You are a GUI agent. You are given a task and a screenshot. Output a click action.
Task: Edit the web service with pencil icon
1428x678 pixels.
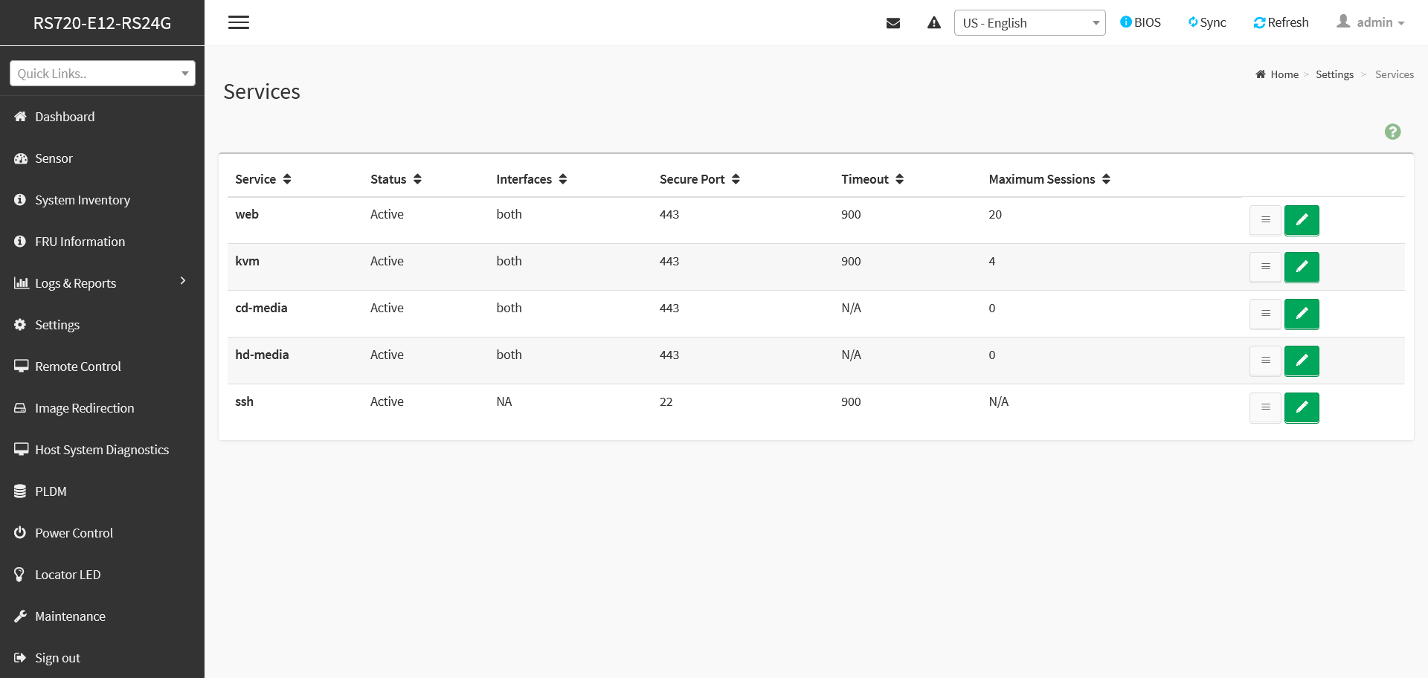click(1302, 220)
